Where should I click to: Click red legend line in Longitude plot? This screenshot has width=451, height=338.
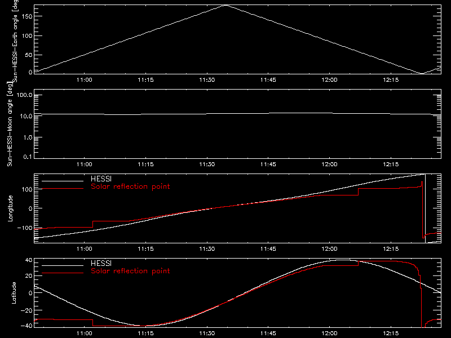click(x=63, y=189)
